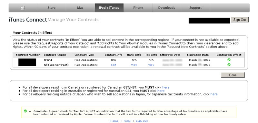Click the Contact Info column header
258x123 pixels.
[114, 55]
